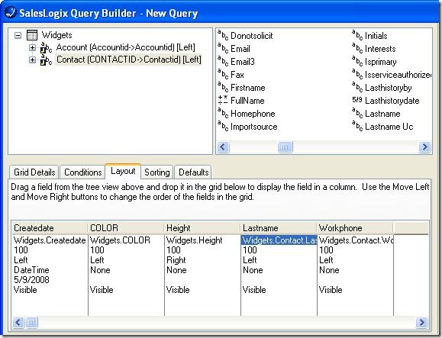
Task: Collapse the Widgets tree node
Action: click(x=18, y=36)
